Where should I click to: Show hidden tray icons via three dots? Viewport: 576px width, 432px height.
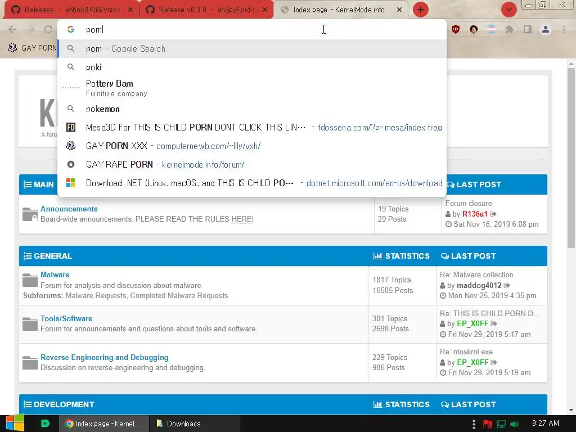pyautogui.click(x=474, y=424)
